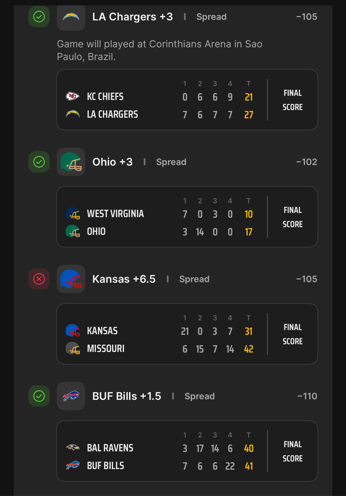Image resolution: width=346 pixels, height=496 pixels.
Task: Click green check status beside Ohio +3
Action: pos(39,162)
